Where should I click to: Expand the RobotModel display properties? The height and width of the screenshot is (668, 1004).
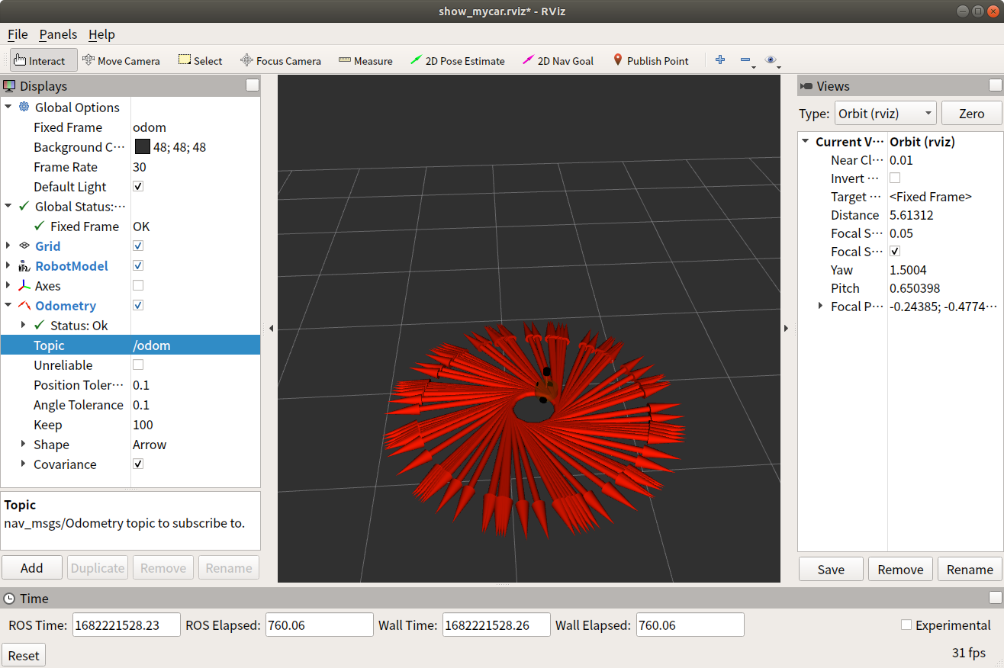pyautogui.click(x=8, y=266)
